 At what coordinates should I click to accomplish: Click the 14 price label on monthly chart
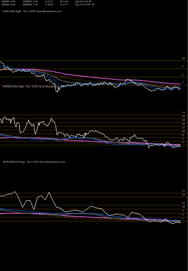pos(183,191)
